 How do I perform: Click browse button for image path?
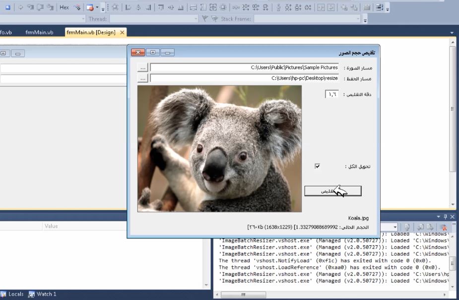click(x=142, y=67)
